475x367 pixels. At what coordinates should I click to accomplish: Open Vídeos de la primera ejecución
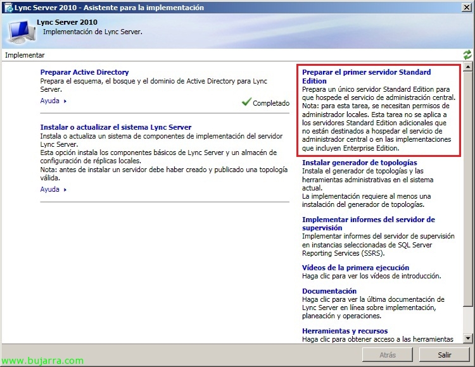tap(356, 268)
